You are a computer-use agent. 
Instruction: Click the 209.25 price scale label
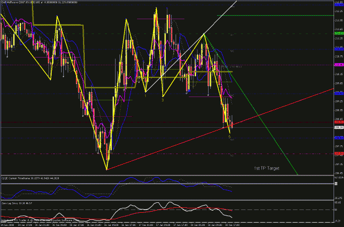click(x=339, y=101)
